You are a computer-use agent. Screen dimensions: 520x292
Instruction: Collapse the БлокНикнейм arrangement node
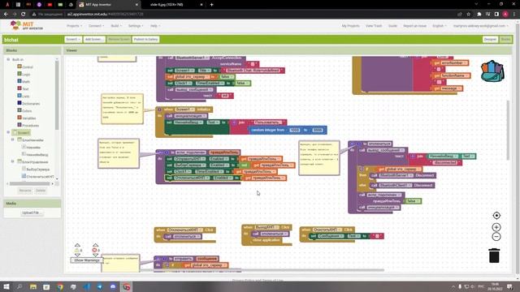pos(13,140)
